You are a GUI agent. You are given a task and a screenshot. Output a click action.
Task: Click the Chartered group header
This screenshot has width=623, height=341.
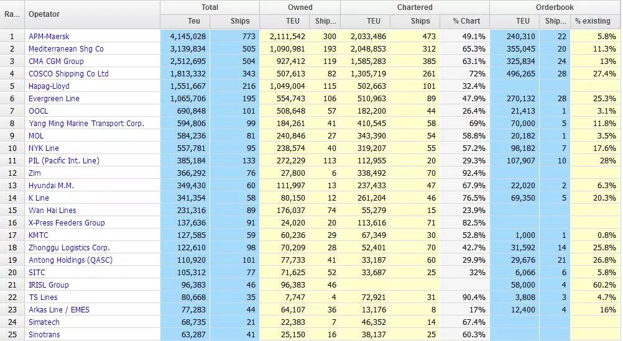415,7
